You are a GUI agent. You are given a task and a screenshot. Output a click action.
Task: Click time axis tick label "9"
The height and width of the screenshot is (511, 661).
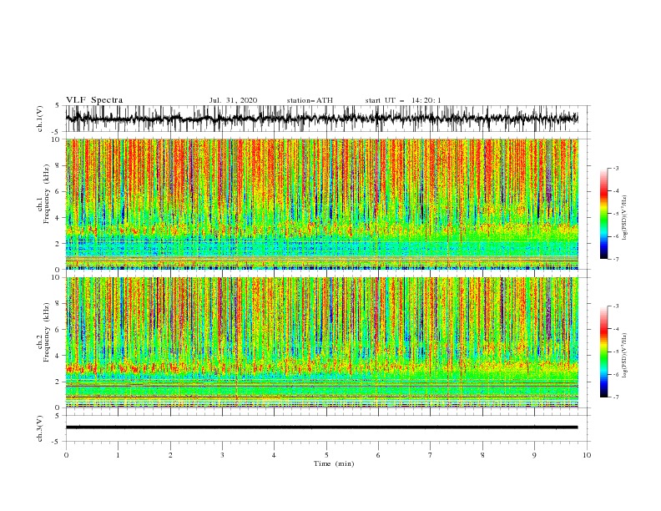click(x=534, y=455)
